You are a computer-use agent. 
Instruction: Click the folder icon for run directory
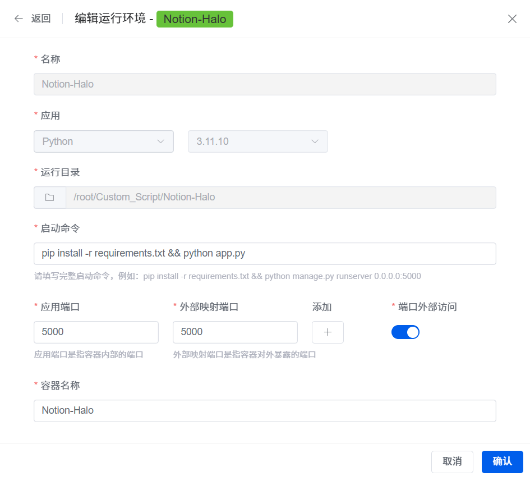coord(50,198)
